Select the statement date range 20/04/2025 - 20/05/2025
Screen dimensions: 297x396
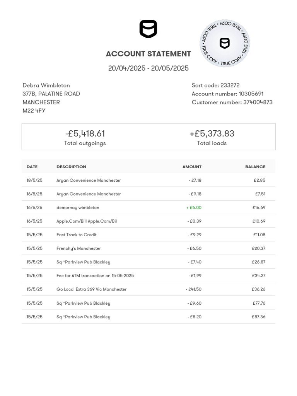[x=148, y=68]
